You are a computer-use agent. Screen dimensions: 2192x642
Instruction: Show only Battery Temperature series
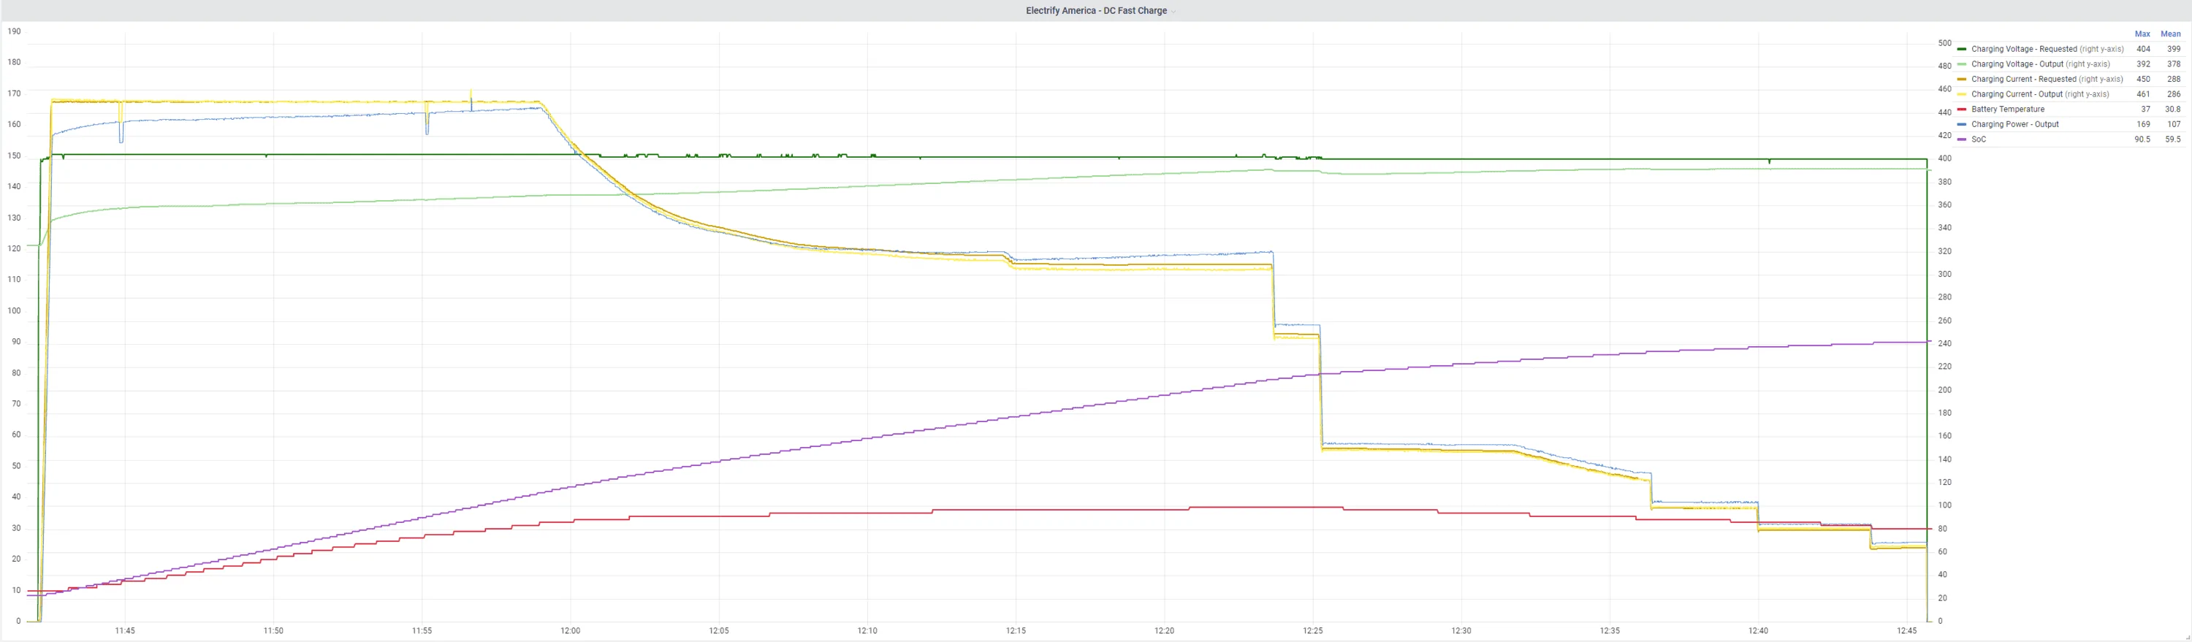(x=2007, y=110)
